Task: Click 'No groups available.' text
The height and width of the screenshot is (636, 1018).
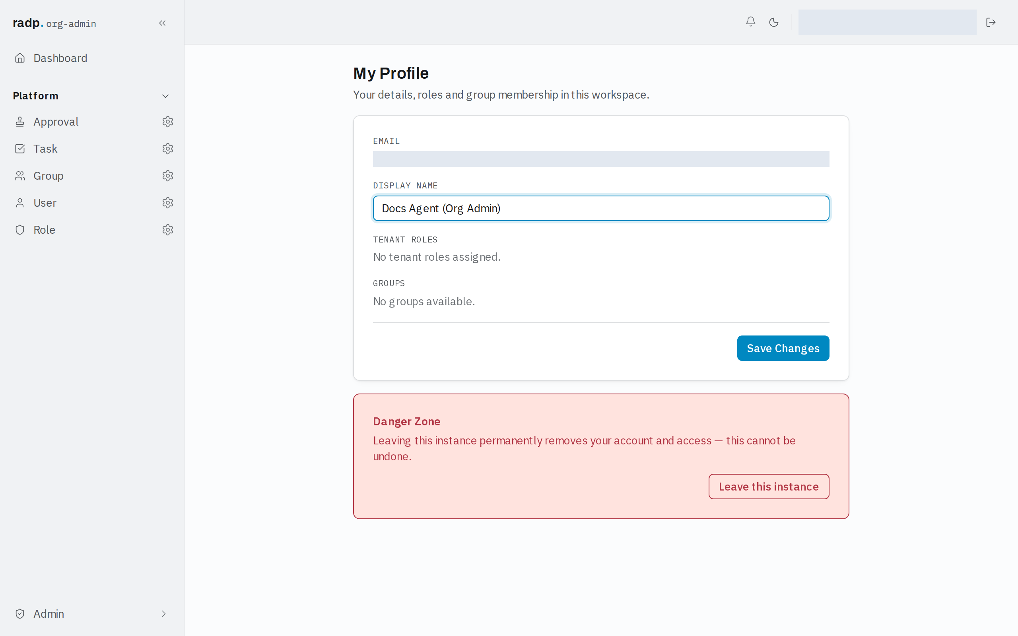Action: tap(424, 302)
